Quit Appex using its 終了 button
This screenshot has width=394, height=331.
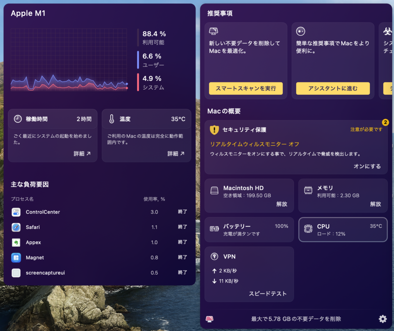(182, 242)
